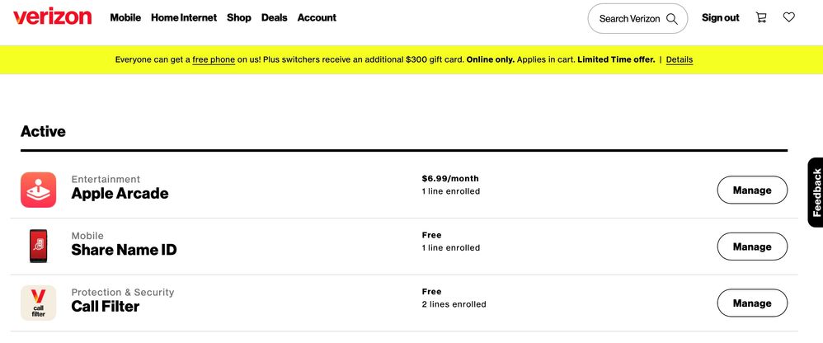Image resolution: width=823 pixels, height=343 pixels.
Task: Click into the Search Verizon field
Action: coord(637,19)
